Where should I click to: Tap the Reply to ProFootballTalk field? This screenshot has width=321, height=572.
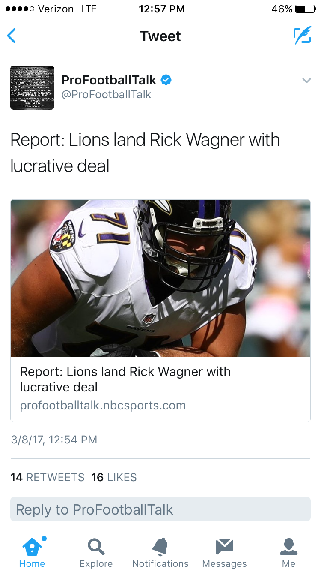point(160,509)
